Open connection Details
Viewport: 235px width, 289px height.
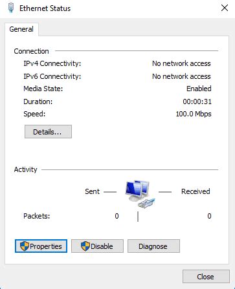coord(48,131)
